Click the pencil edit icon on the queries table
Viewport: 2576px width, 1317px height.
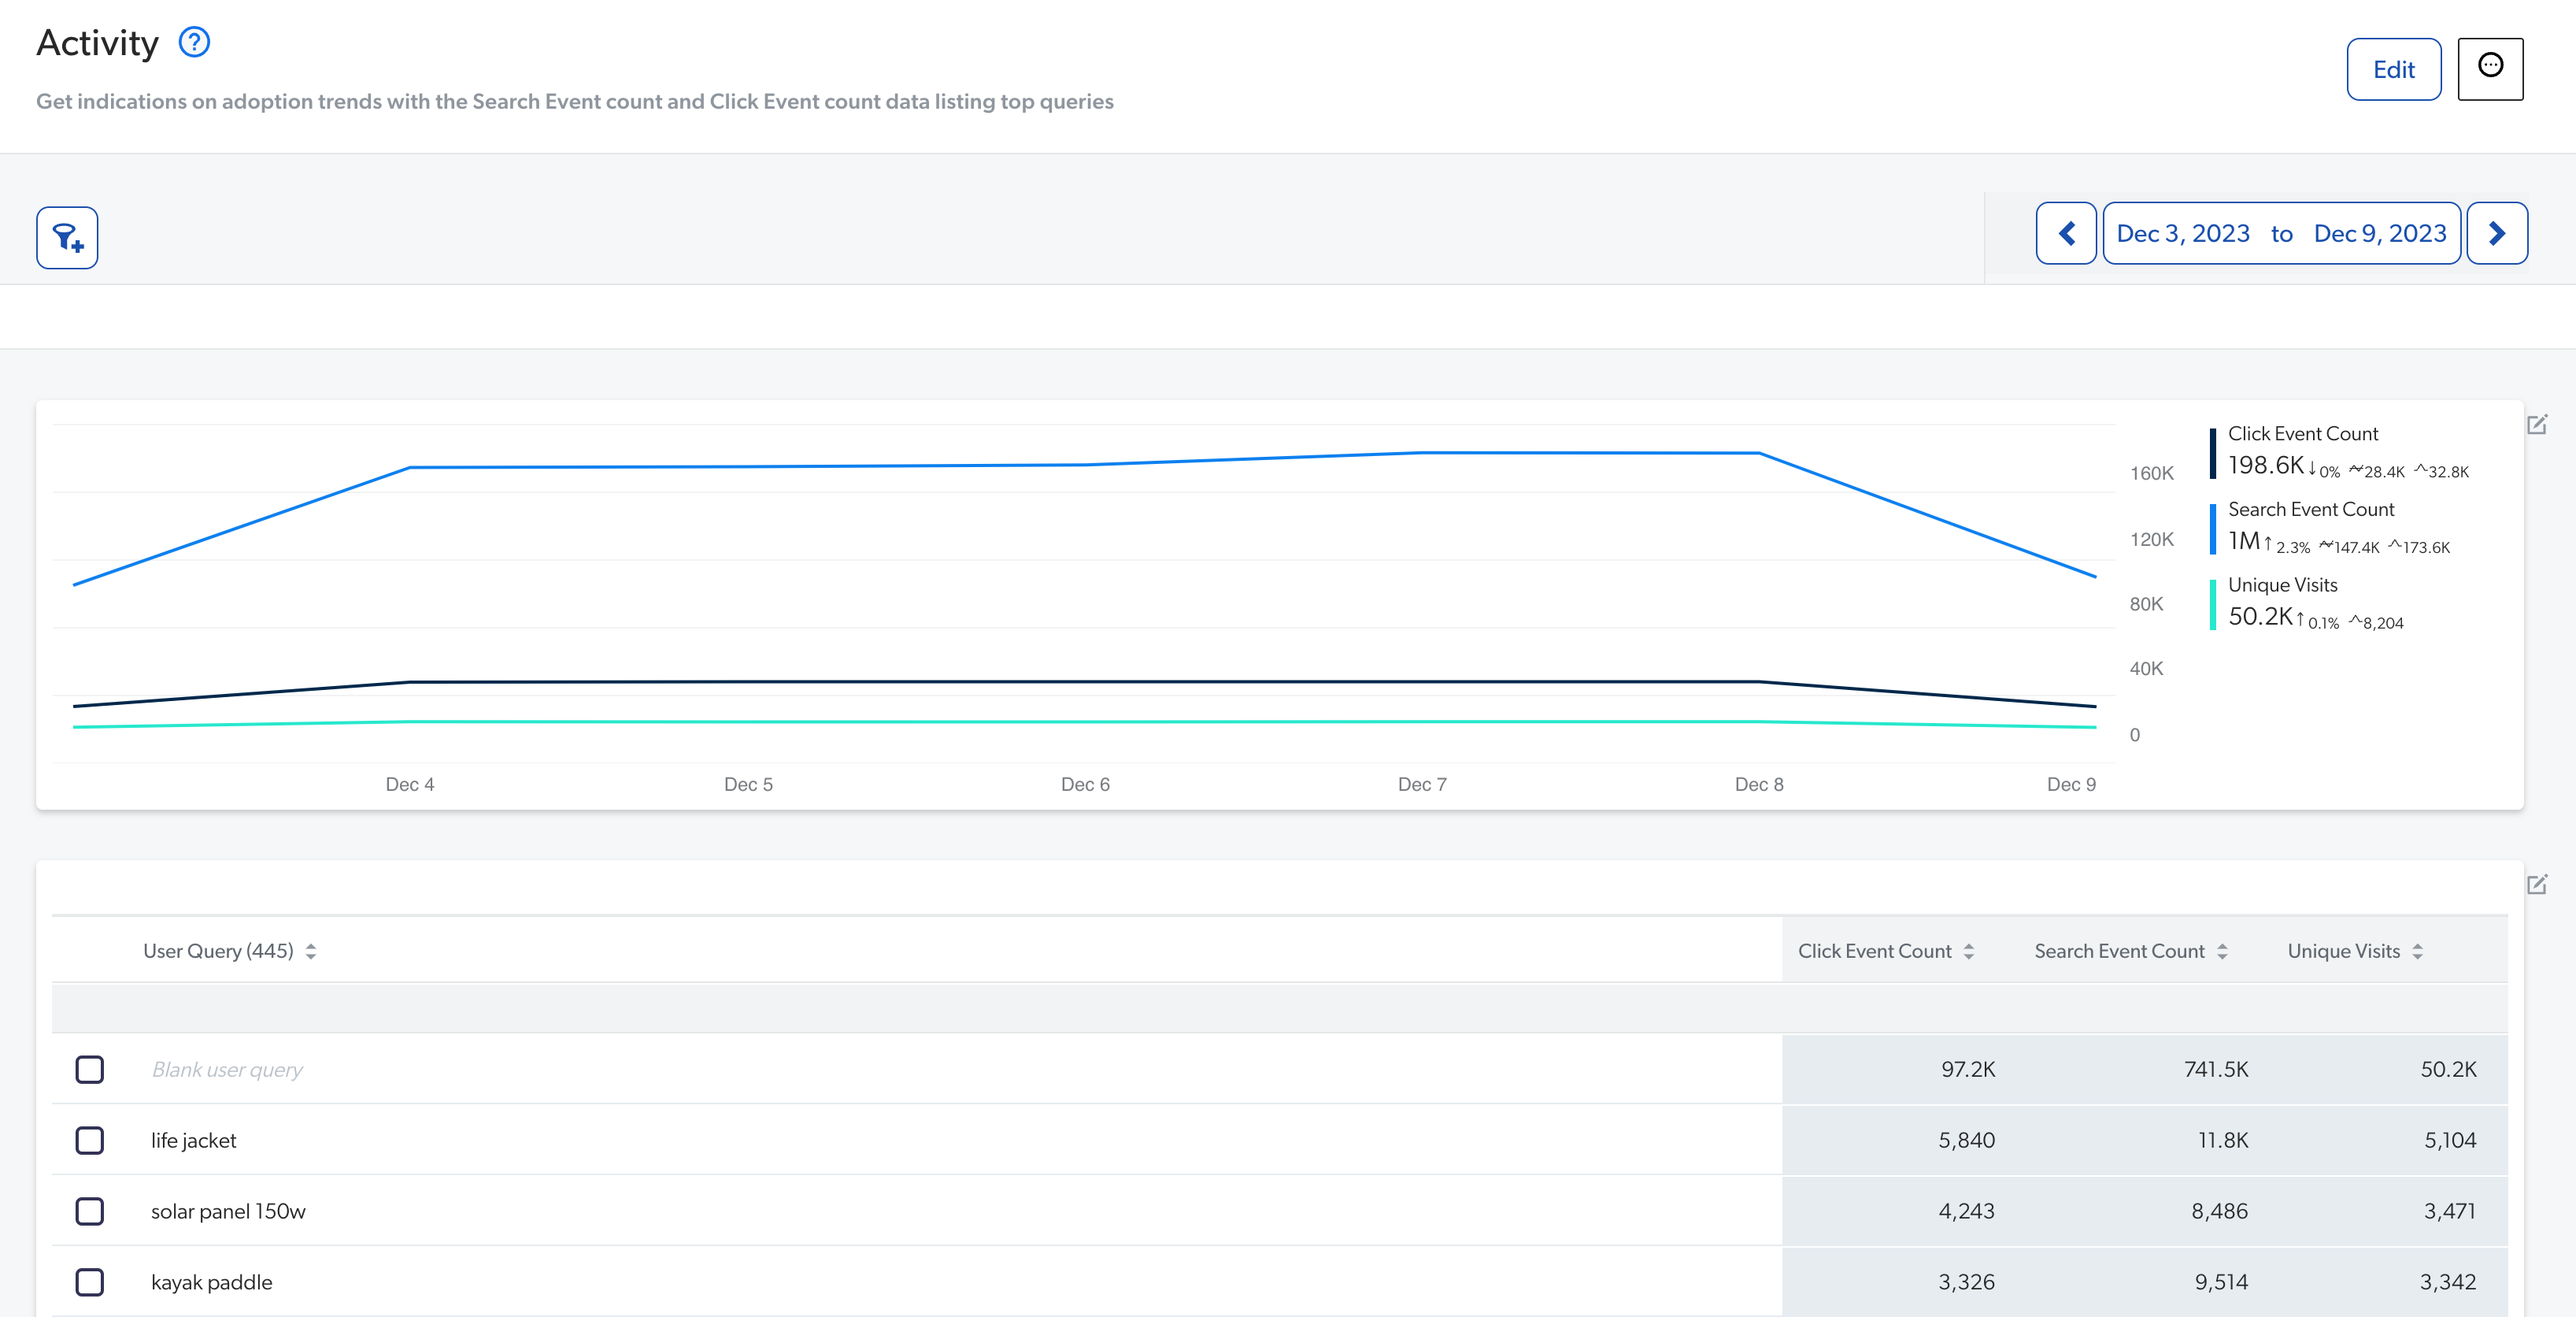point(2537,885)
